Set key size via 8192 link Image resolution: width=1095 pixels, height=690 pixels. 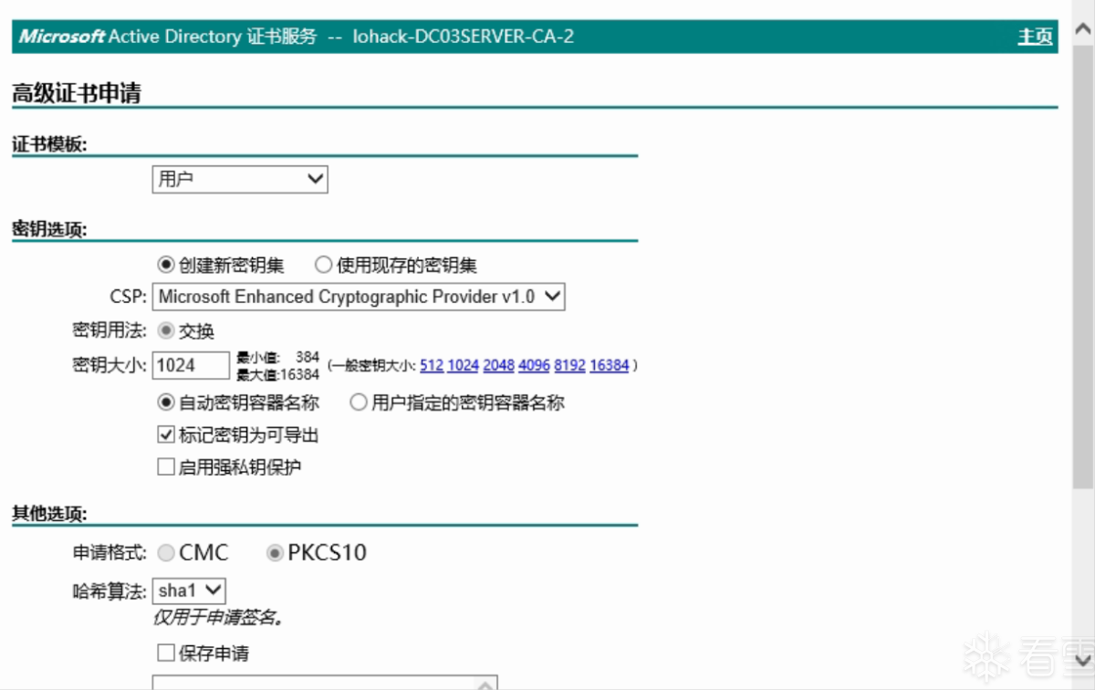click(569, 365)
